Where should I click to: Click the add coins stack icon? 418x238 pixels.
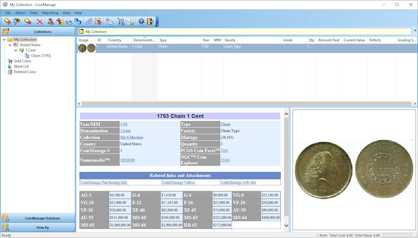pyautogui.click(x=60, y=22)
